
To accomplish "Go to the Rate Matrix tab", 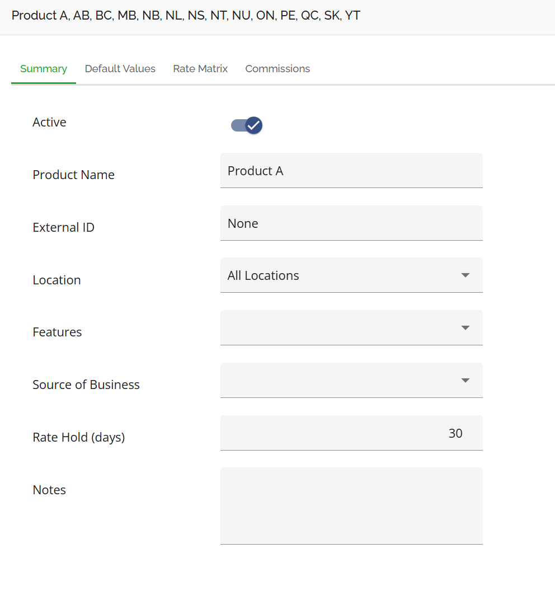I will click(200, 69).
